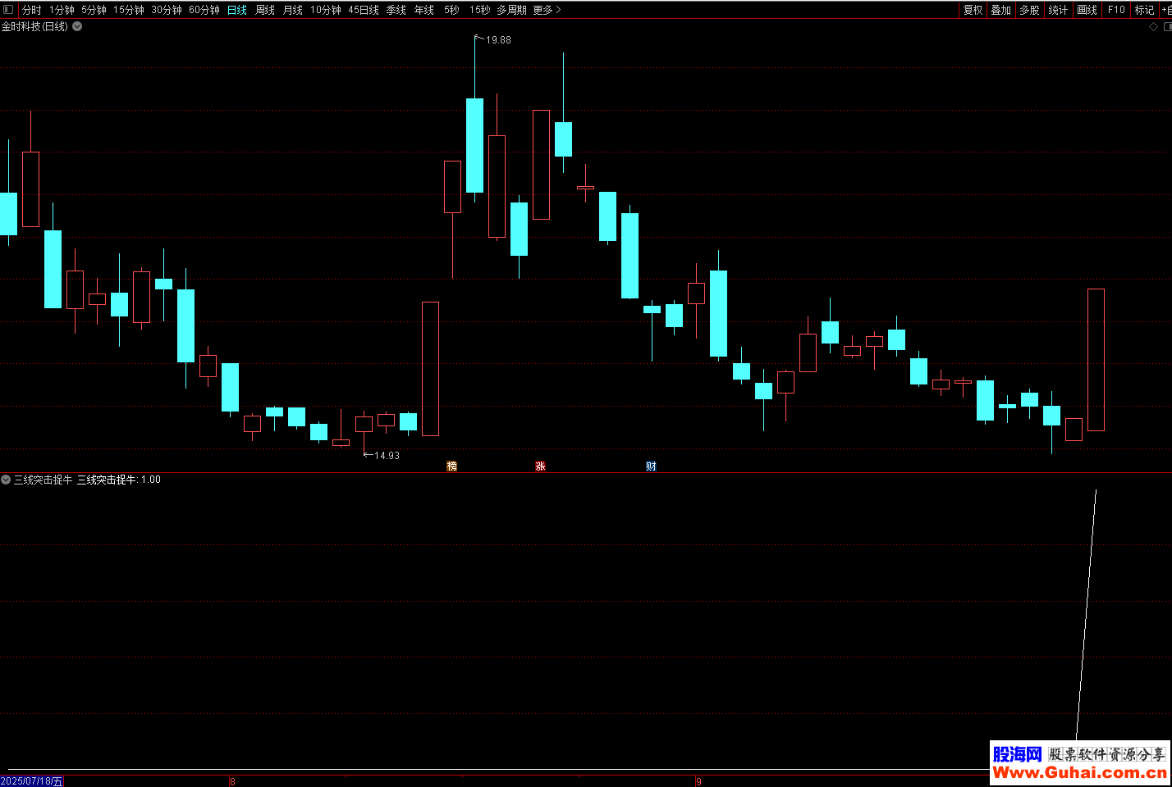Screen dimensions: 1172x787
Task: Open the F10 company info button
Action: [x=1116, y=10]
